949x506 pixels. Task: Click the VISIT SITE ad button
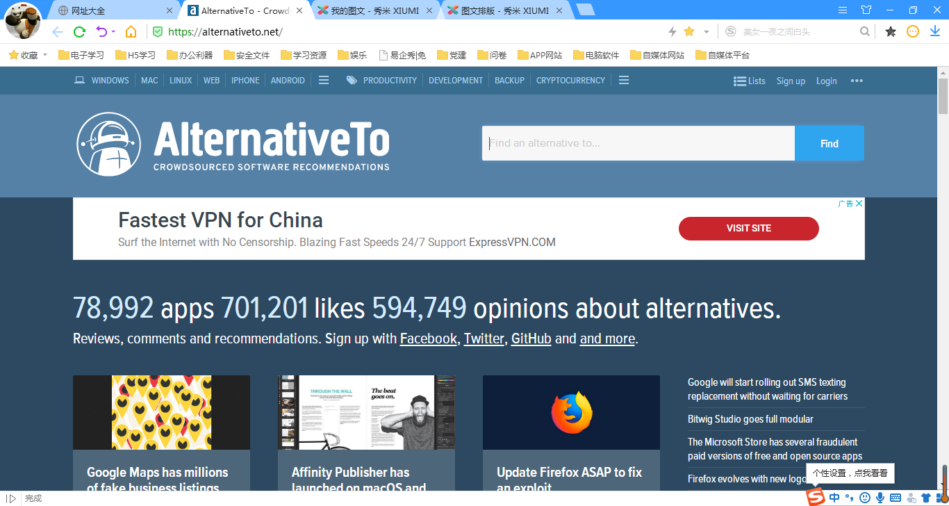click(749, 228)
